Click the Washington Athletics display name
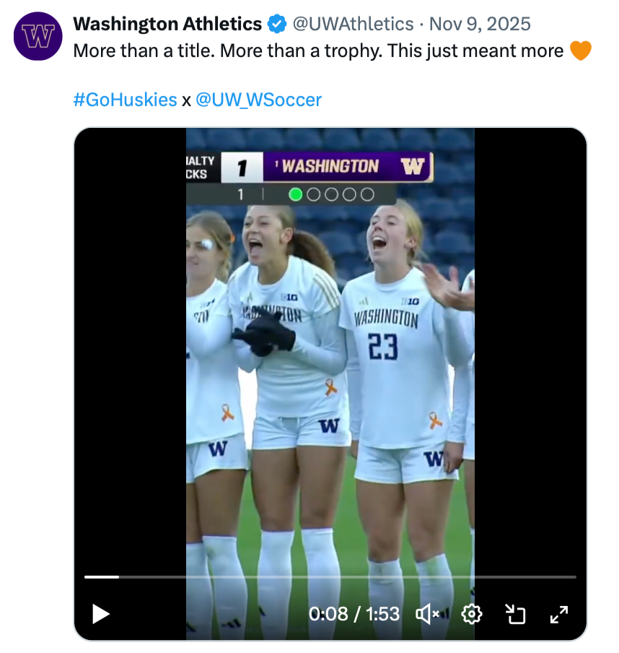Viewport: 619px width, 653px height. click(x=167, y=25)
